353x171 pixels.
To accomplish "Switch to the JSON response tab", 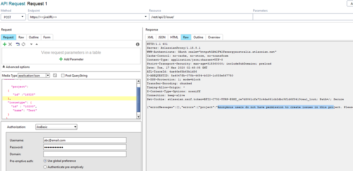I will (162, 37).
